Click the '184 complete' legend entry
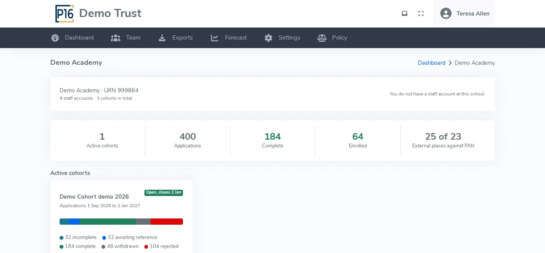The height and width of the screenshot is (253, 545). 77,246
